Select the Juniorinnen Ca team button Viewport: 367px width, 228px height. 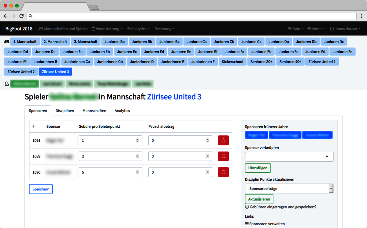coord(77,62)
